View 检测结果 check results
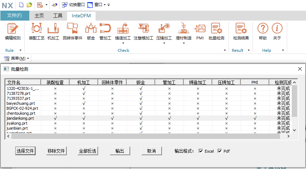 pyautogui.click(x=241, y=32)
